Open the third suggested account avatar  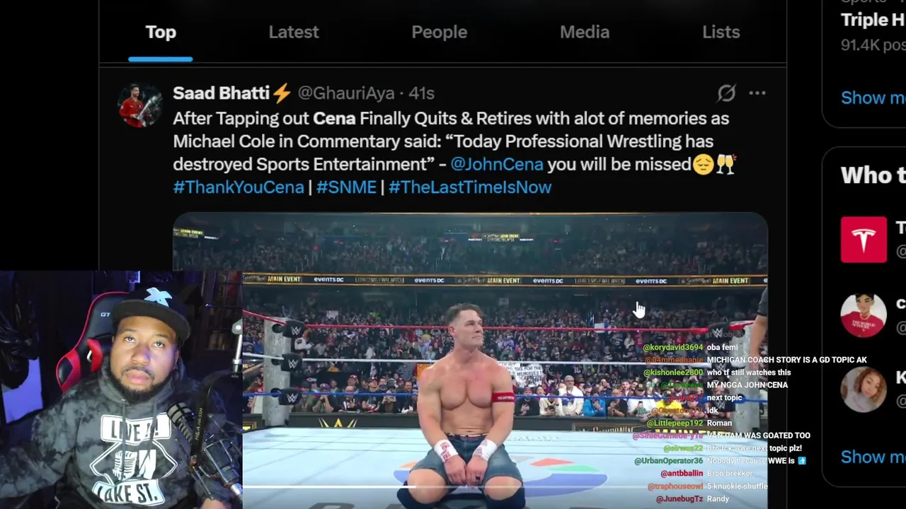click(x=864, y=389)
